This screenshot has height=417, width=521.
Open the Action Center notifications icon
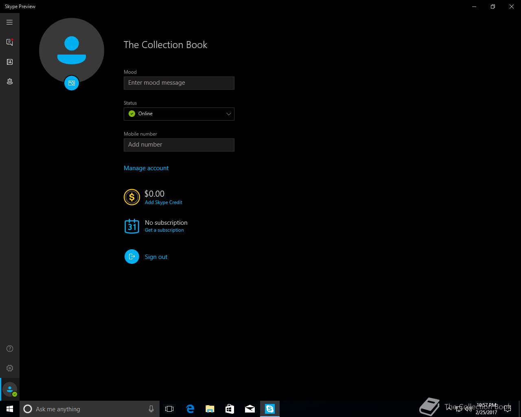coord(508,409)
